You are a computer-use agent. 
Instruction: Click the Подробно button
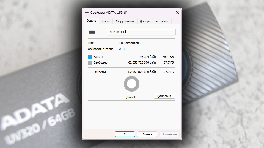click(164, 96)
